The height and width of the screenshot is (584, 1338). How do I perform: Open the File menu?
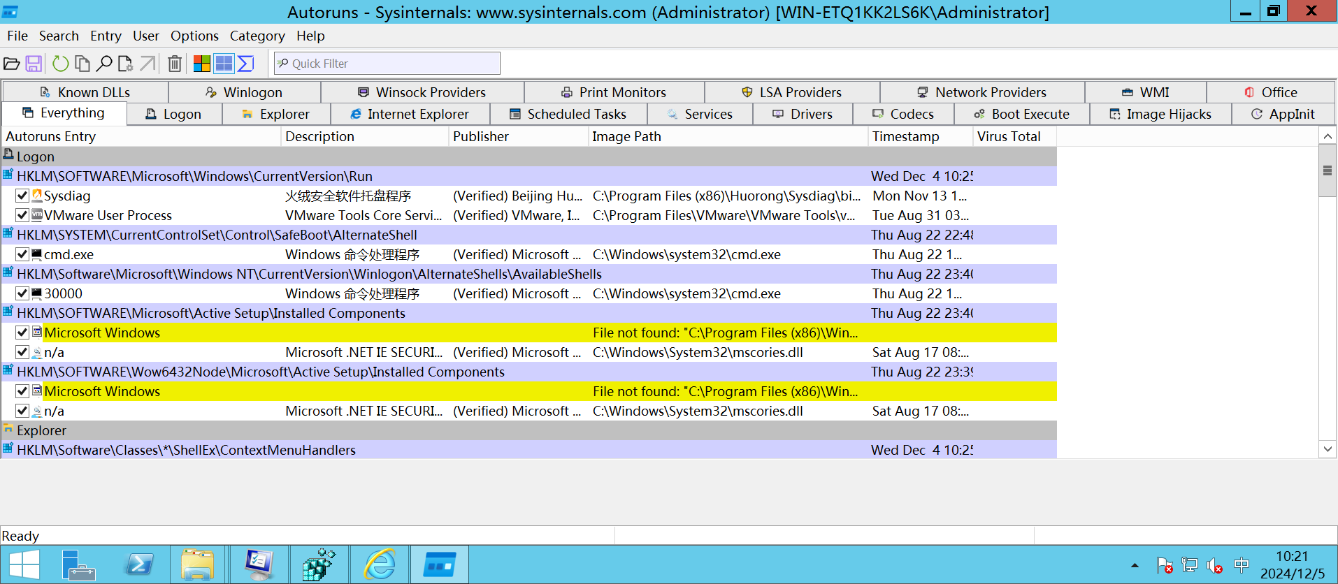17,36
